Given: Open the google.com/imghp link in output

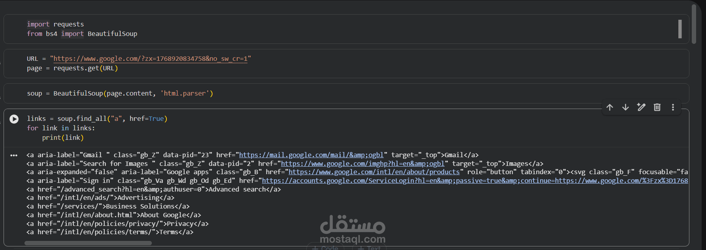Looking at the screenshot, I should click(362, 164).
